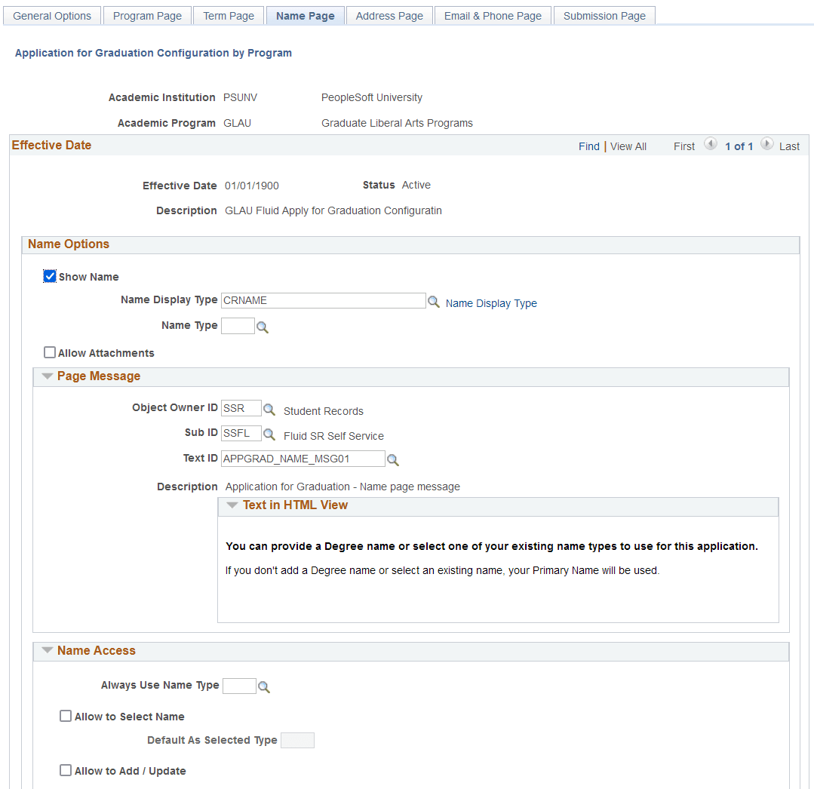This screenshot has height=789, width=814.
Task: Go to next effective date row arrow
Action: pyautogui.click(x=766, y=144)
